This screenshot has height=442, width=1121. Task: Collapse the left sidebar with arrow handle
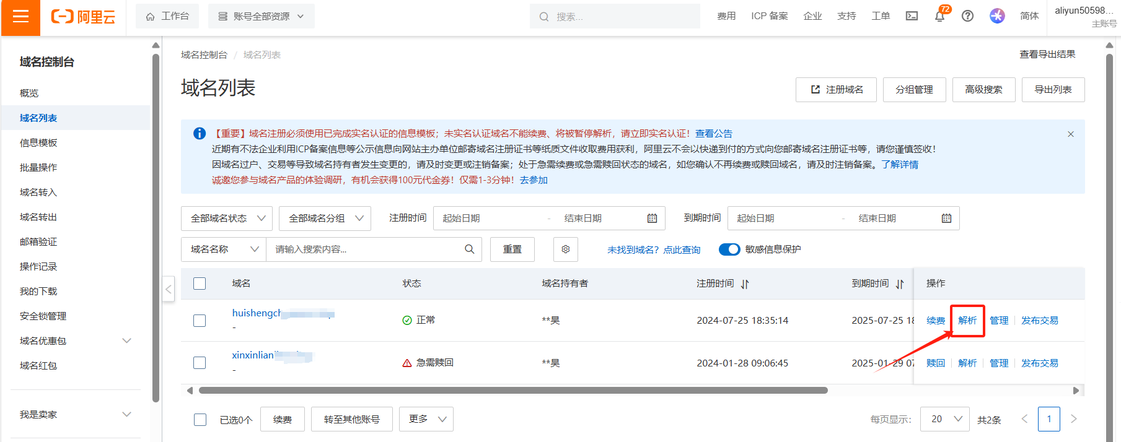[x=169, y=289]
